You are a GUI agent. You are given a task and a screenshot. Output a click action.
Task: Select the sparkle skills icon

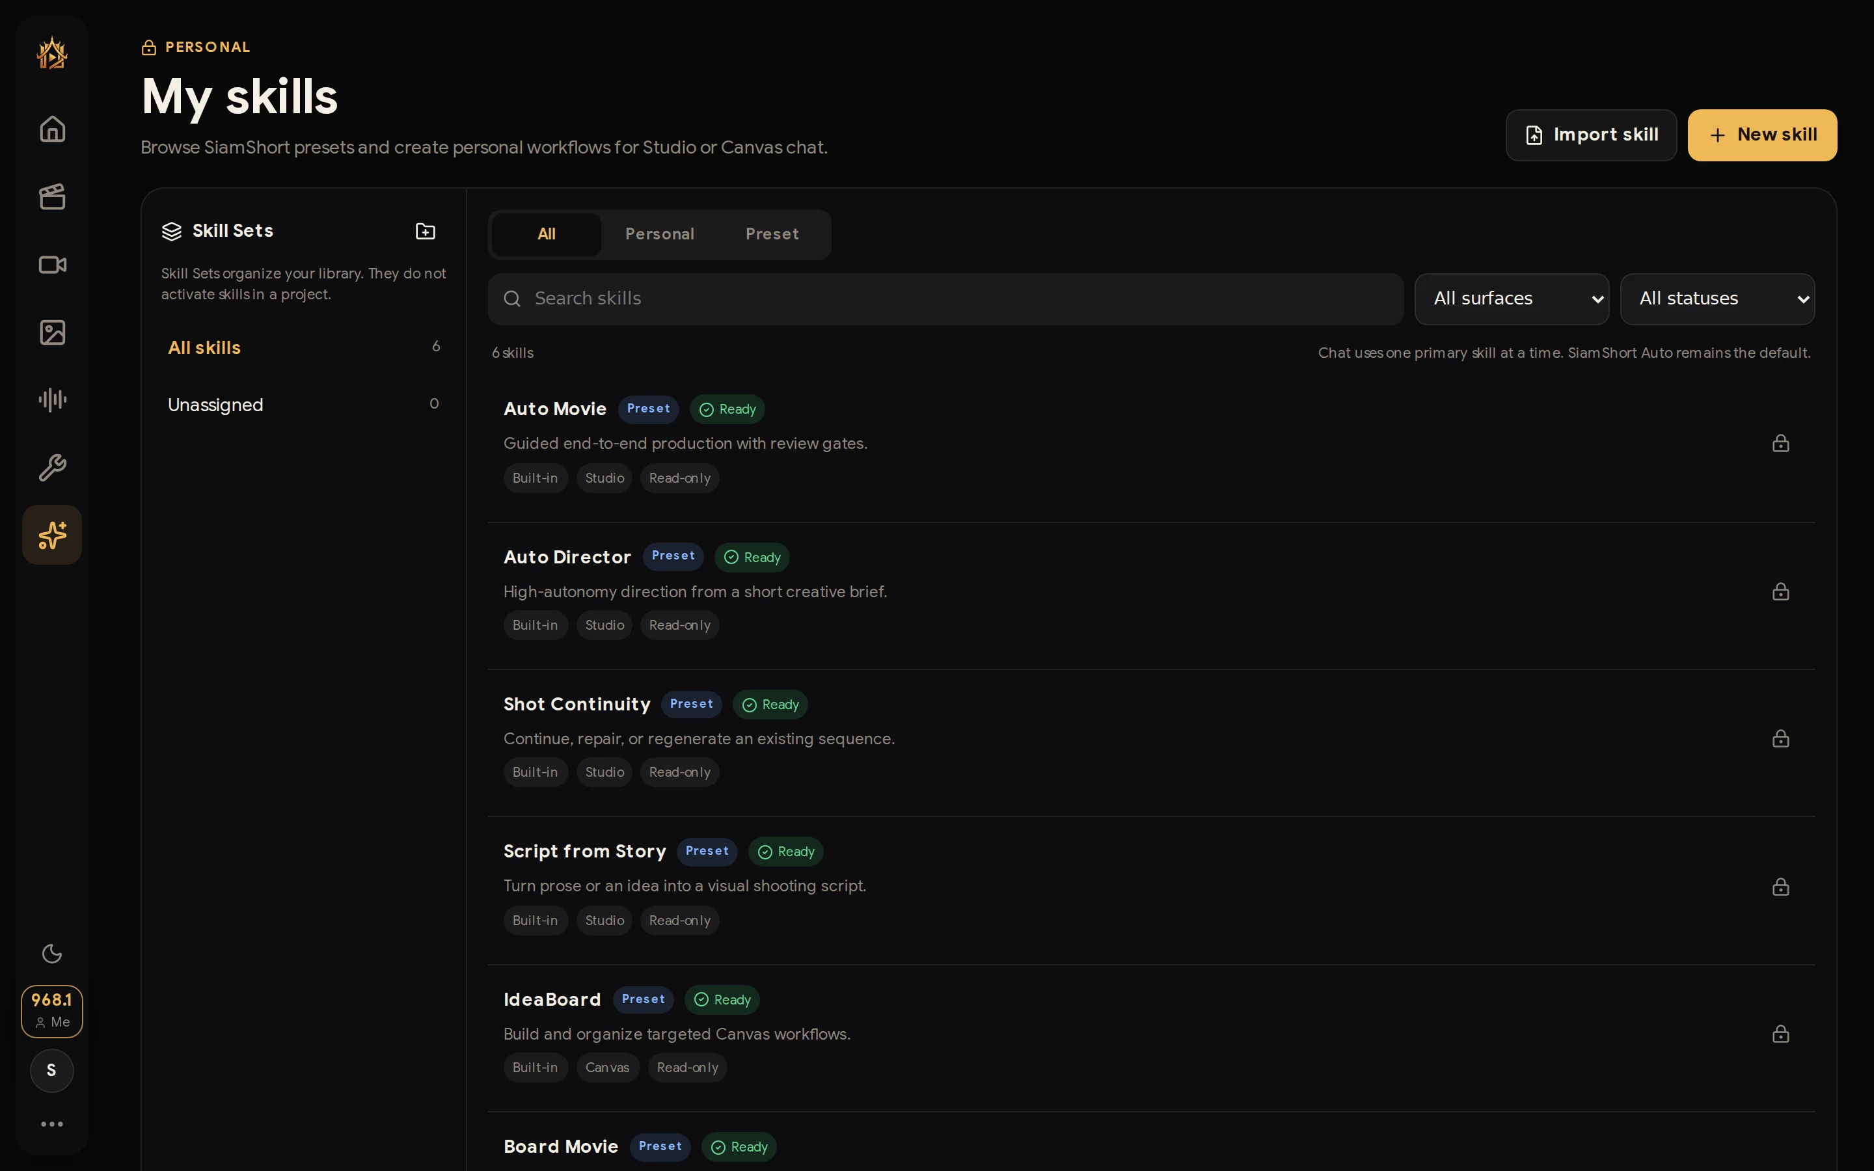tap(52, 535)
